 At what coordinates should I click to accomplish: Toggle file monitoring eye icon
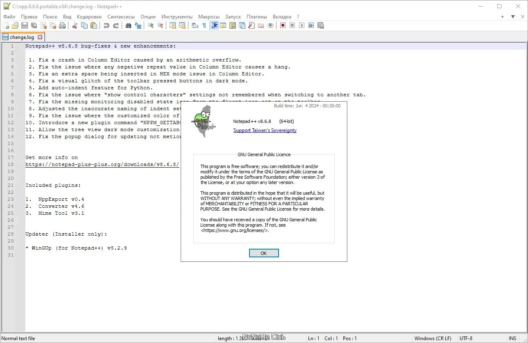[270, 25]
